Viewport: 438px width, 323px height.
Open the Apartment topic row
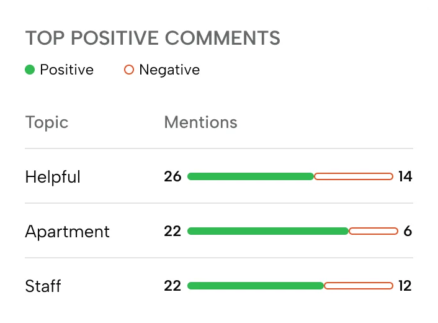point(67,232)
